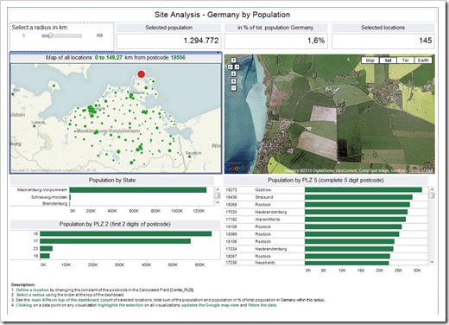Zoom in on the satellite map

(x=233, y=81)
